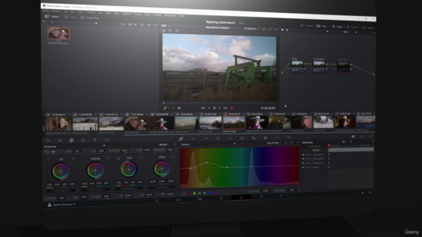Select the Color Warper palette icon
Screen dimensions: 422x237
193,139
